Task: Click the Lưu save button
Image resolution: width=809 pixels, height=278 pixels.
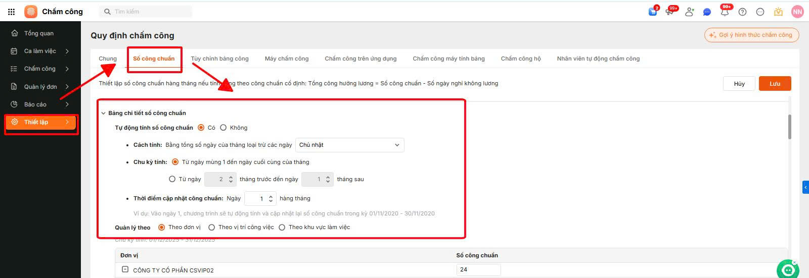Action: pyautogui.click(x=775, y=84)
